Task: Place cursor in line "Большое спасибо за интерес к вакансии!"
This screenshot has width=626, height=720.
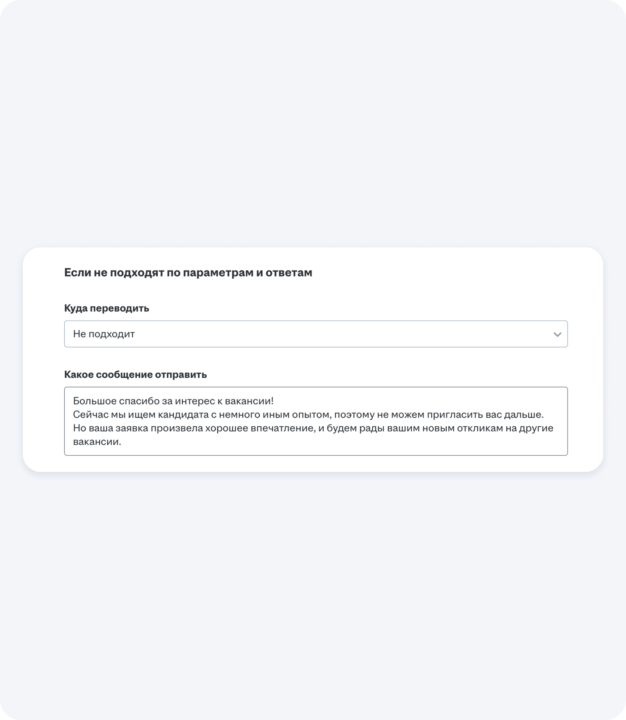Action: 173,400
